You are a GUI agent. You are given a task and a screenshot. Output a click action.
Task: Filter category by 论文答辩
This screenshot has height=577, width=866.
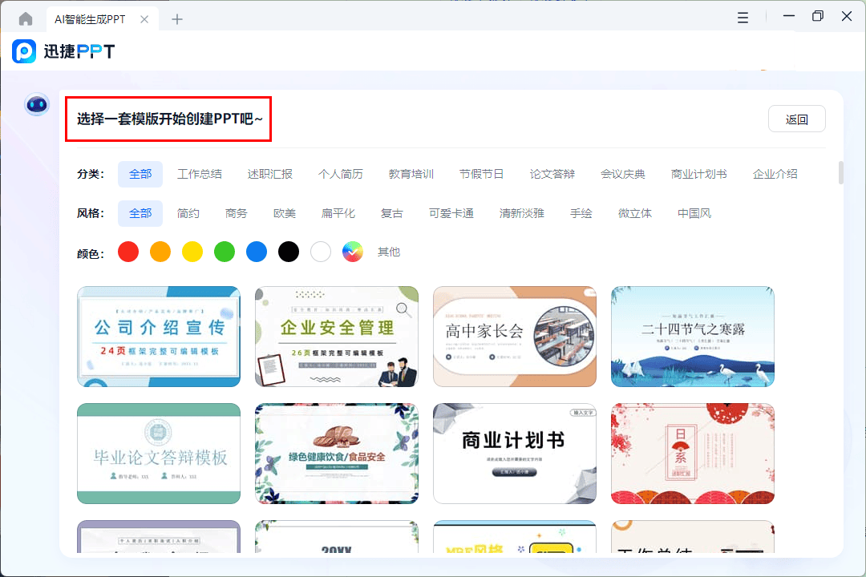[x=552, y=175]
